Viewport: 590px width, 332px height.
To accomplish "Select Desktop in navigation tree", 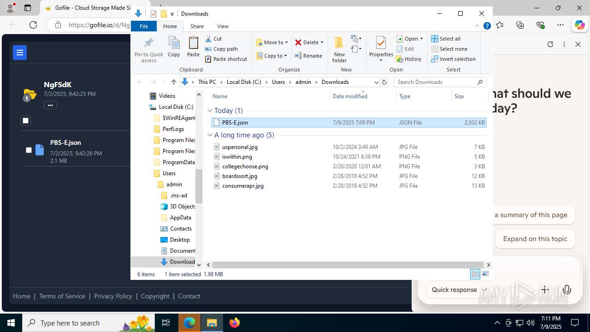I will coord(180,240).
